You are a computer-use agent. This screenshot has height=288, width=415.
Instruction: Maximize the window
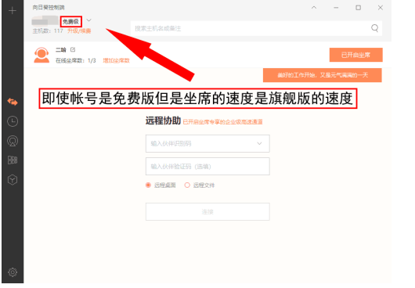click(x=358, y=8)
